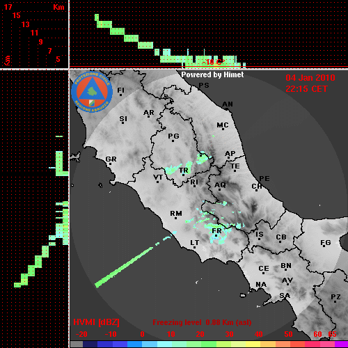Screen dimensions: 348x348
Task: Click the AR city label on the map
Action: click(x=149, y=113)
